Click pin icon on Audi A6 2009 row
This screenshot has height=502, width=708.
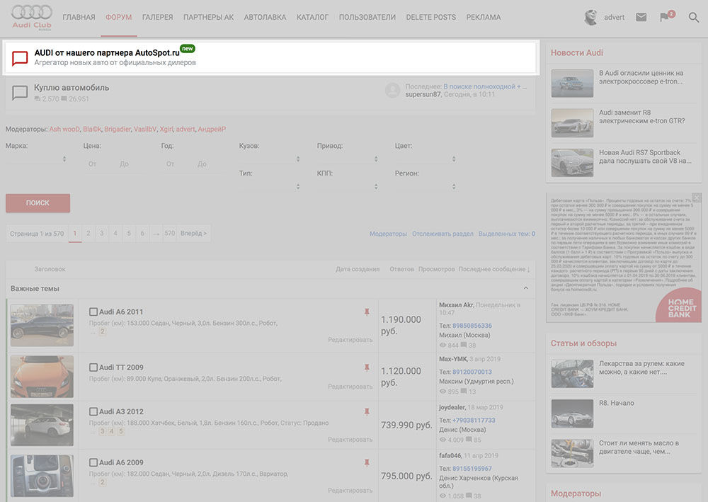point(367,463)
